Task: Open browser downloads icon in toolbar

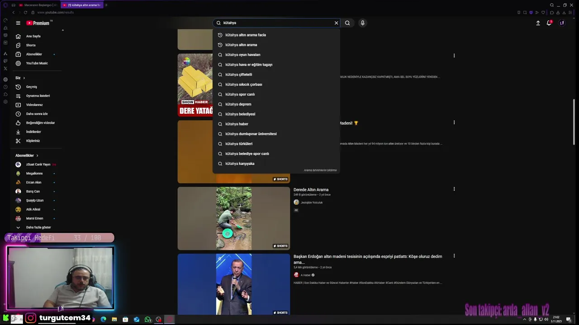Action: [564, 13]
